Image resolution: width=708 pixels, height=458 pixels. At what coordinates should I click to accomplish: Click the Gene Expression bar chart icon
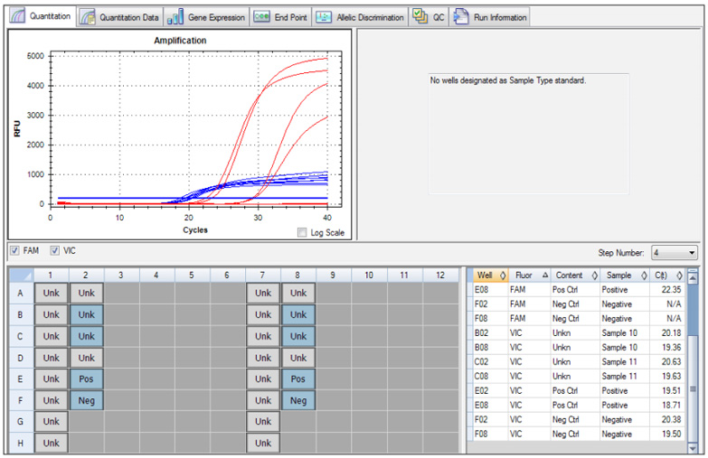pos(175,17)
